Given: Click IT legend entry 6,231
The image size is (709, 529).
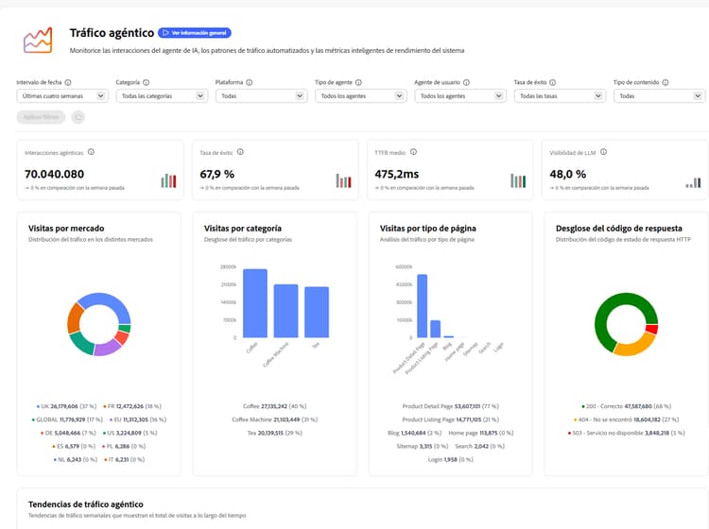Looking at the screenshot, I should click(x=124, y=459).
